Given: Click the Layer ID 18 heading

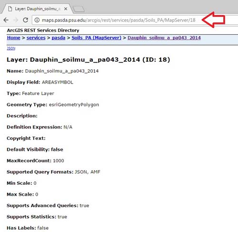Looking at the screenshot, I should [89, 60].
